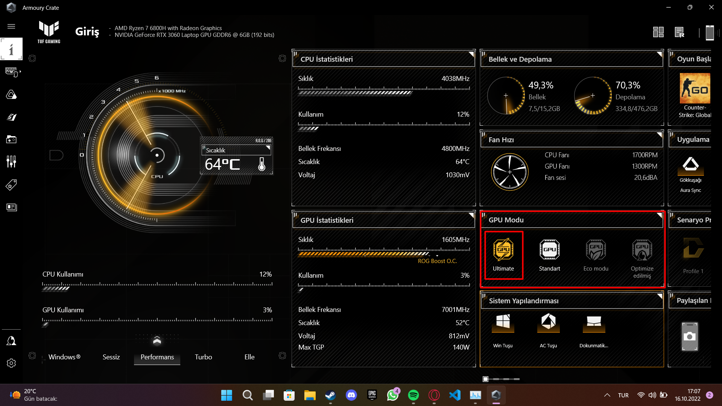
Task: Switch to the Turbo operating mode
Action: coord(203,357)
